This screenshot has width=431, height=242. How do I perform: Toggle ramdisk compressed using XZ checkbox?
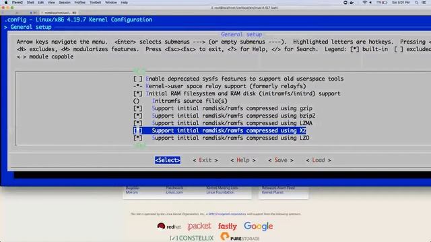(137, 130)
